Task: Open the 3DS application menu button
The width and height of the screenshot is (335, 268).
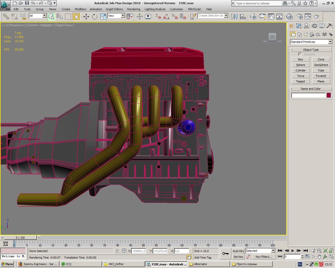Action: (5, 5)
